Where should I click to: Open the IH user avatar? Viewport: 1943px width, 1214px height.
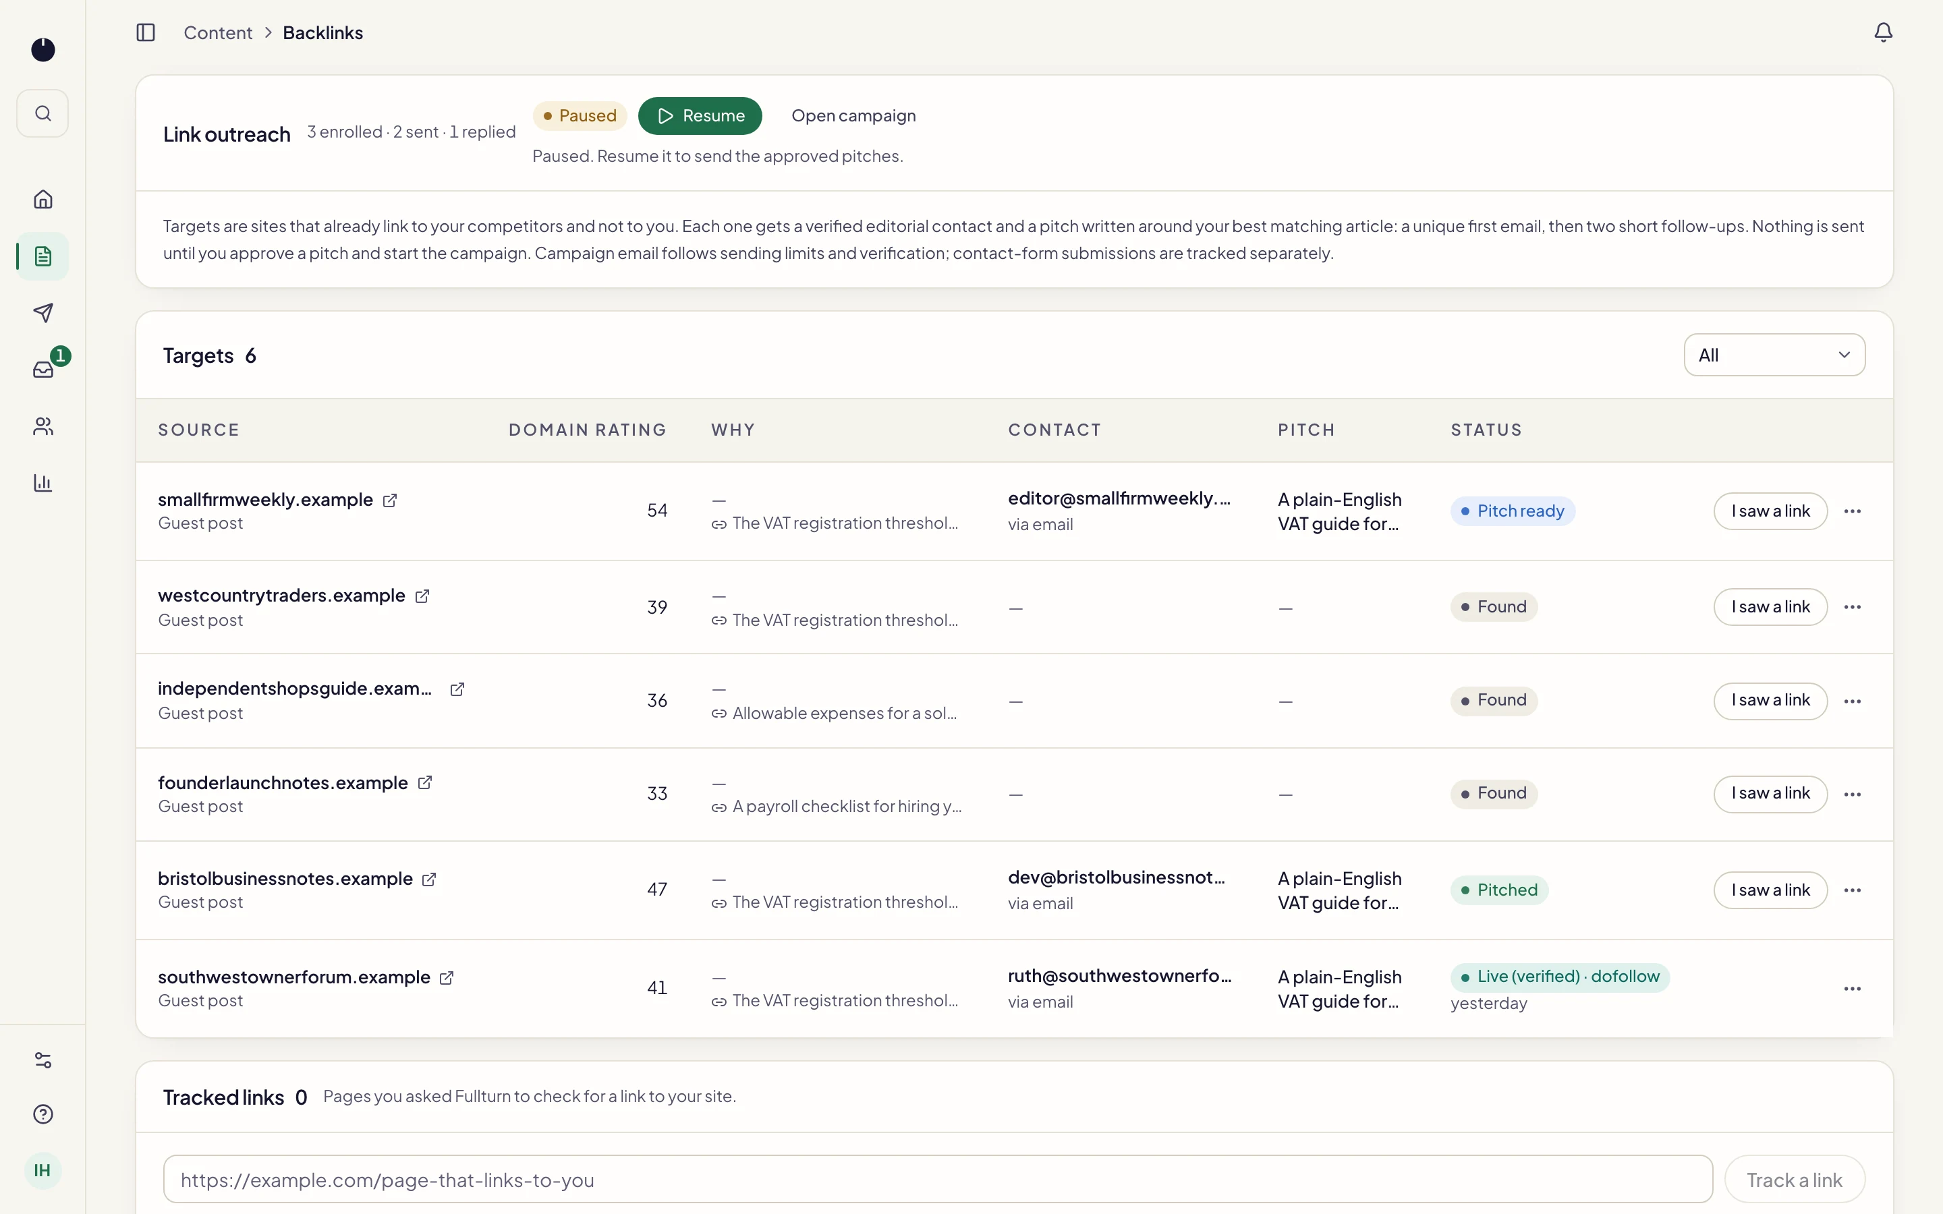(43, 1171)
